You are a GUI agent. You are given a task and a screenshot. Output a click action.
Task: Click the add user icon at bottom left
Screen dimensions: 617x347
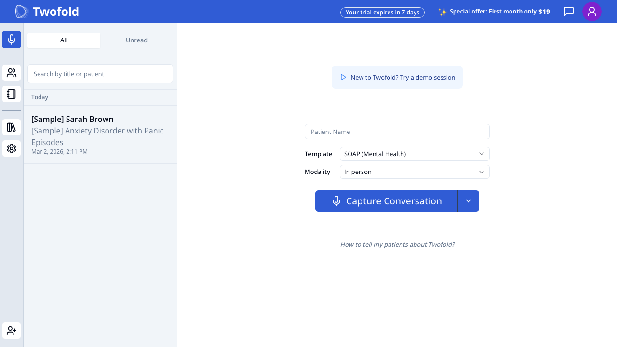tap(12, 331)
